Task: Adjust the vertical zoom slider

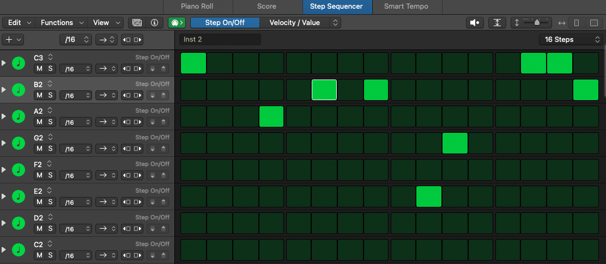Action: tap(536, 23)
